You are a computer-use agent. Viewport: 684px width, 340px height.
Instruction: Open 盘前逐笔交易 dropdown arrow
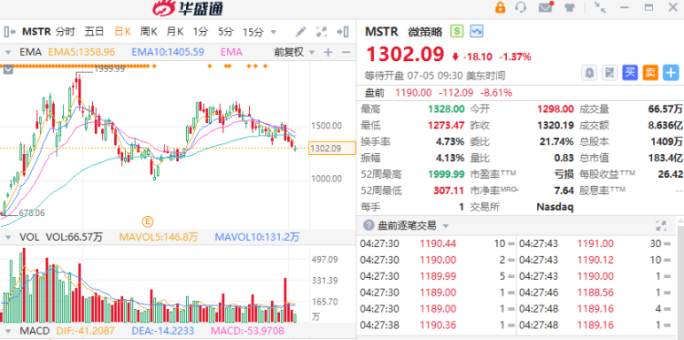pyautogui.click(x=445, y=226)
